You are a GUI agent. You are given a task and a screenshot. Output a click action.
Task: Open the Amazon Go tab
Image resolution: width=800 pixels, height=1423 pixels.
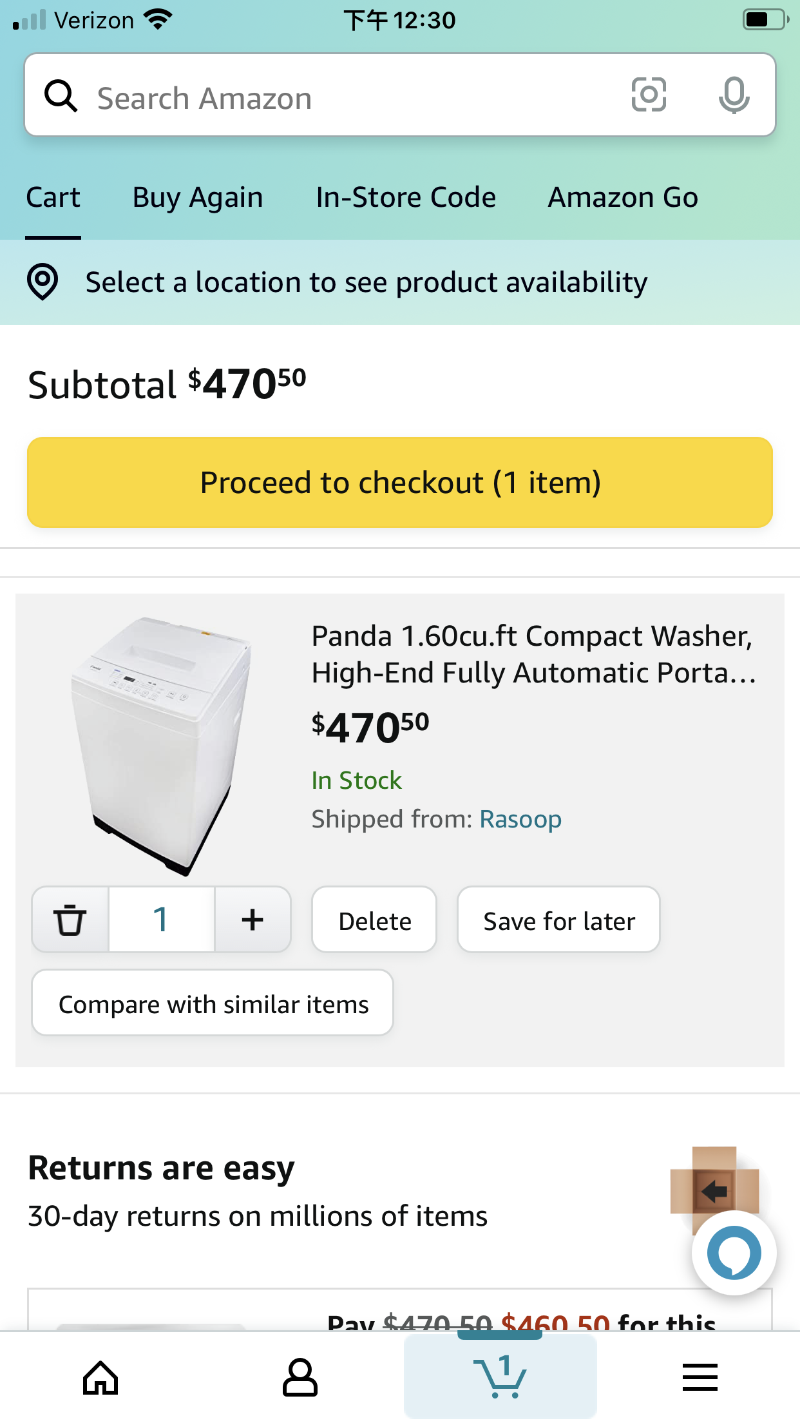click(623, 197)
